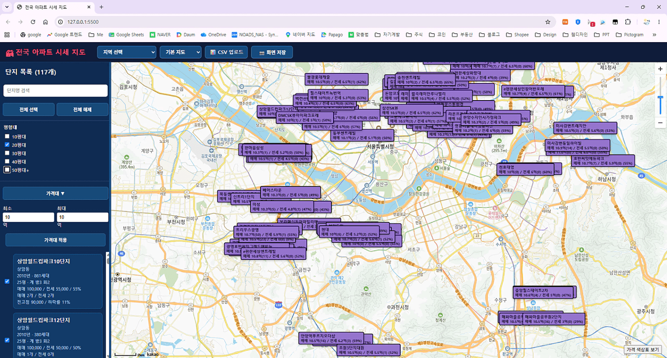Open the Google 트렌드 bookmark
The height and width of the screenshot is (358, 667).
pyautogui.click(x=64, y=35)
